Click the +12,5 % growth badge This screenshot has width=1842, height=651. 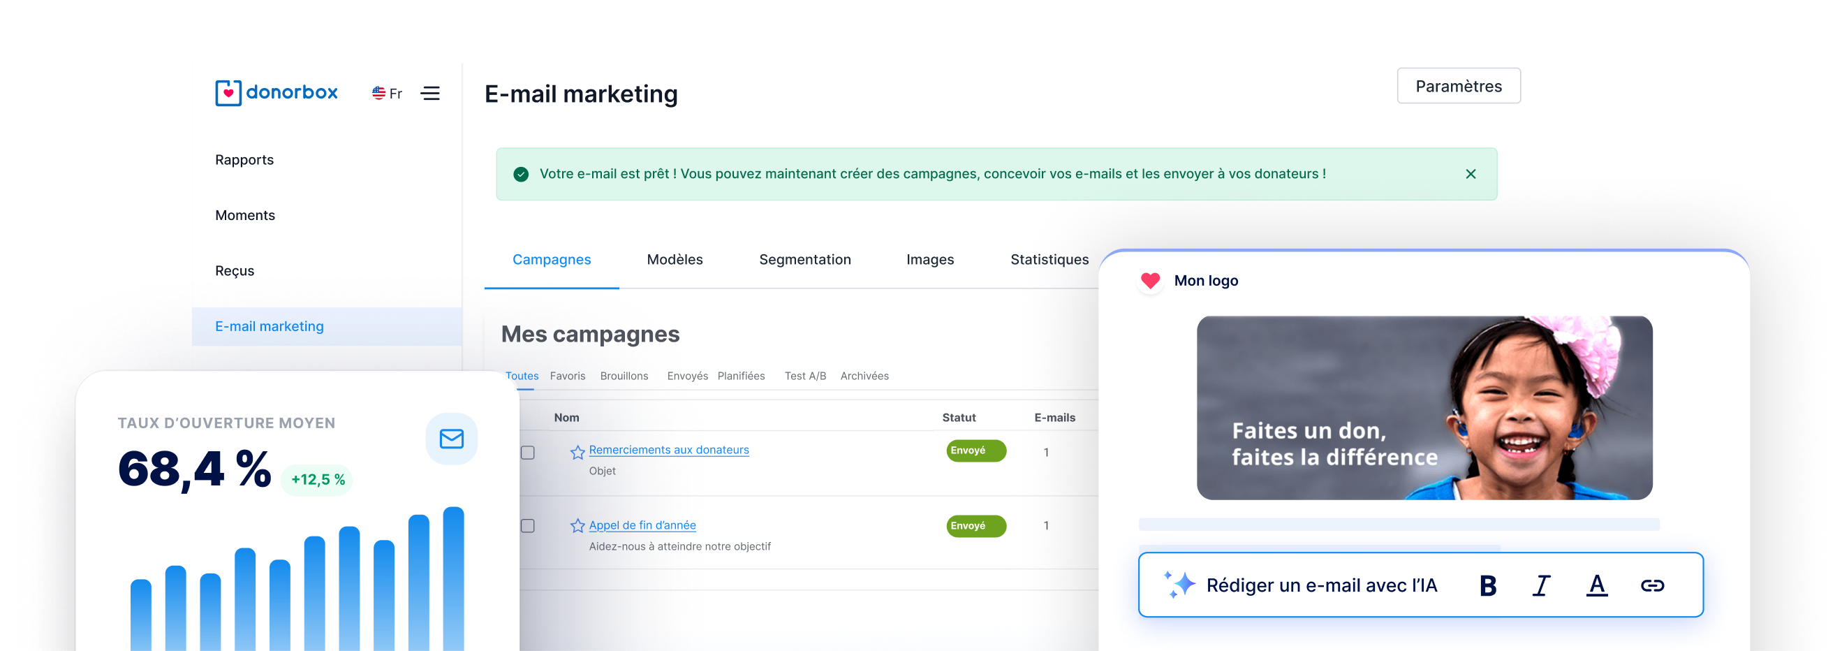coord(318,480)
